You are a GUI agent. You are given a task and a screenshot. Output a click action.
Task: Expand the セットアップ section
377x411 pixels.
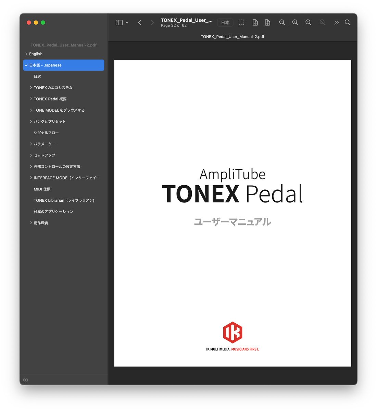(x=31, y=155)
